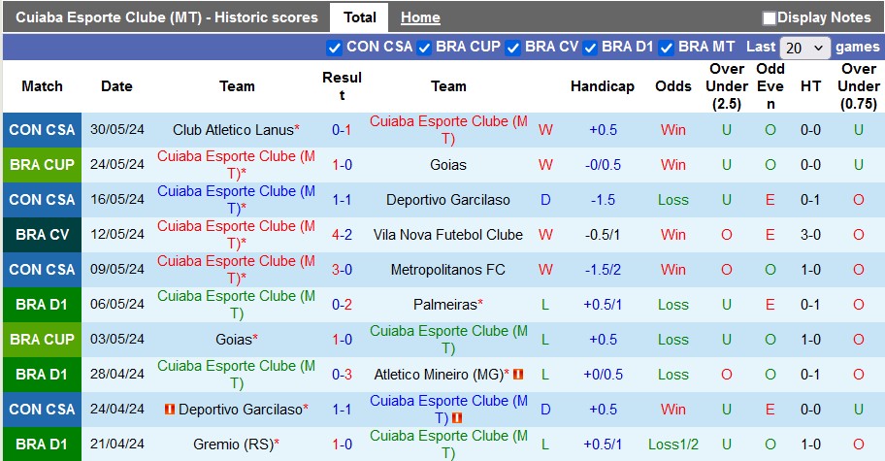
Task: Click the red card icon beside Atletico Mineiro (MG)
Action: (x=518, y=374)
